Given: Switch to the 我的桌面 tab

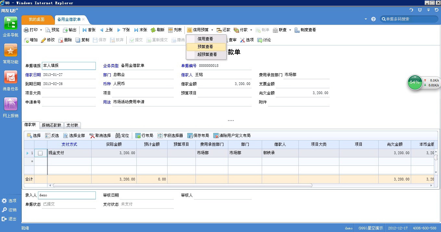Looking at the screenshot, I should [x=37, y=19].
